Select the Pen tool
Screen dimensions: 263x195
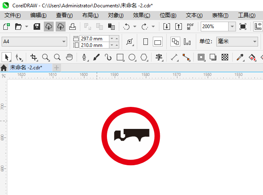[84, 57]
